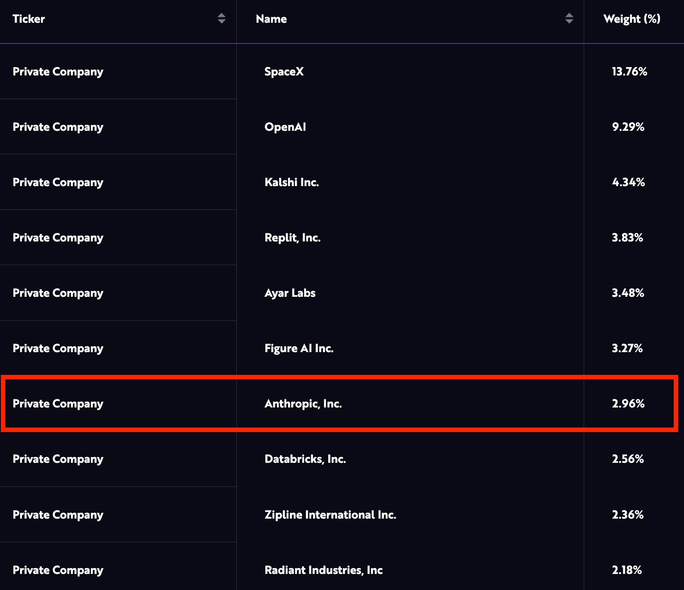The image size is (684, 590).
Task: Click Private Company ticker in OpenAI row
Action: (58, 127)
